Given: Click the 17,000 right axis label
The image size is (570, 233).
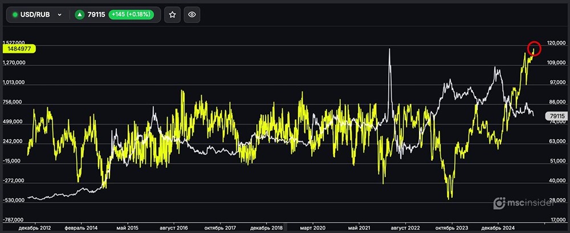Looking at the screenshot, I should click(x=557, y=219).
